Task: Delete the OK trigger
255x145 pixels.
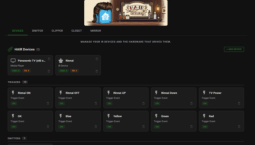Action: coord(48,127)
